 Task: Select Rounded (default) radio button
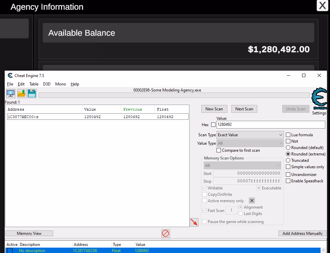pyautogui.click(x=288, y=148)
